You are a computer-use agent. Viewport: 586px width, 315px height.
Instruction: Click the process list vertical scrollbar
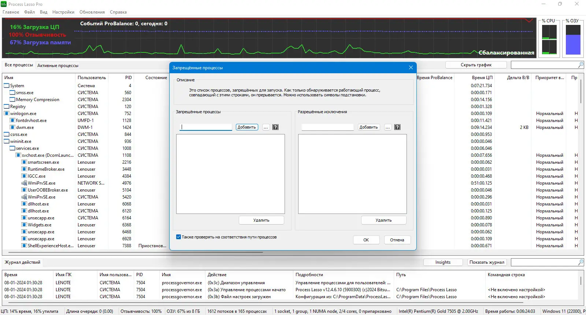581,92
